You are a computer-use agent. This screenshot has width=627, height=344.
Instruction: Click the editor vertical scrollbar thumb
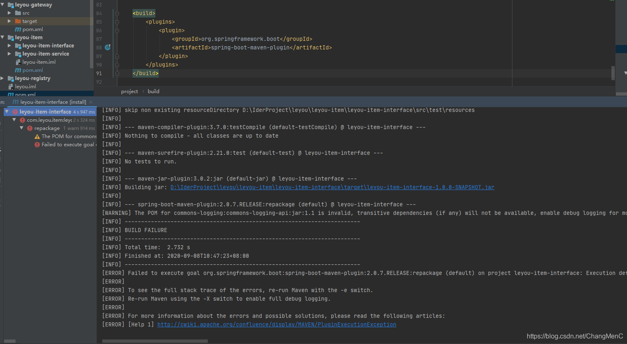tap(613, 73)
